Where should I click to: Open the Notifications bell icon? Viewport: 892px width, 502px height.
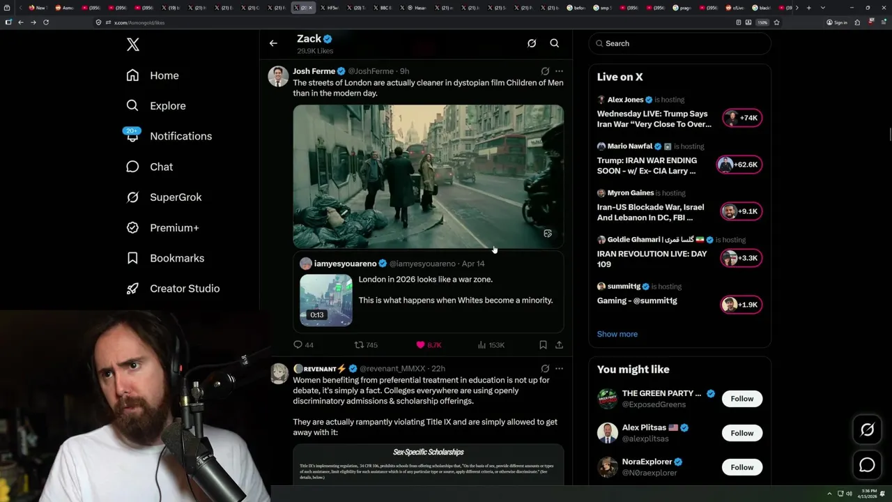pyautogui.click(x=132, y=136)
